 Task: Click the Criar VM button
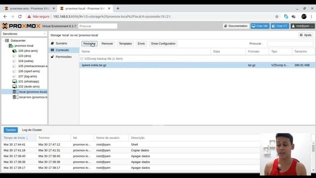(x=260, y=26)
